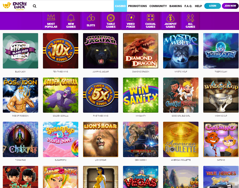Screen dimensions: 239x188
Task: Launch Five Times Wins game
Action: (101, 95)
